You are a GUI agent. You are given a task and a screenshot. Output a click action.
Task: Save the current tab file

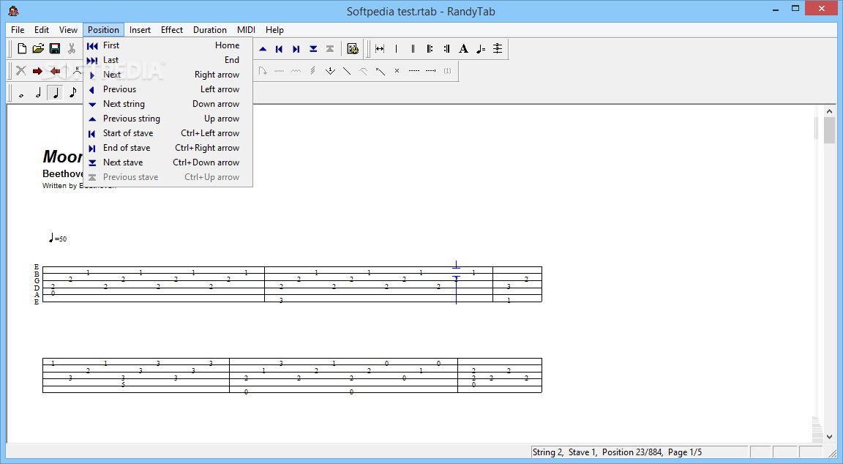click(x=55, y=49)
